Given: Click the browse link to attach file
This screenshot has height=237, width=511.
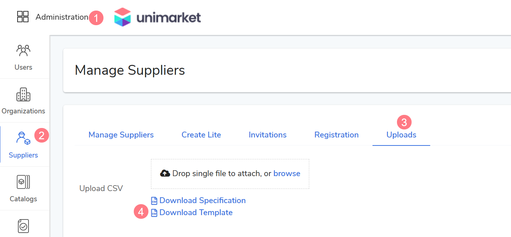Looking at the screenshot, I should coord(287,174).
